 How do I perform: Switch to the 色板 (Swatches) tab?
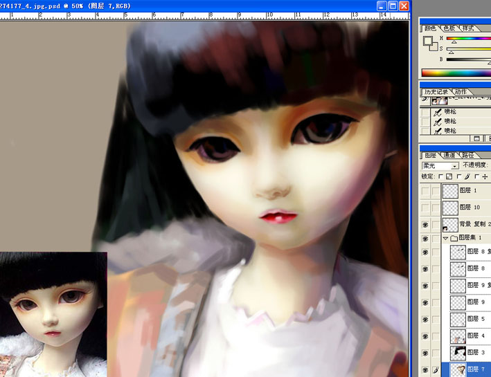pos(449,28)
